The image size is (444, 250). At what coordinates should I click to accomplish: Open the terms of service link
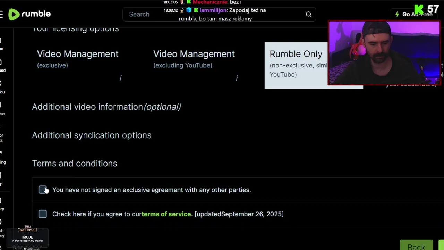(x=166, y=214)
